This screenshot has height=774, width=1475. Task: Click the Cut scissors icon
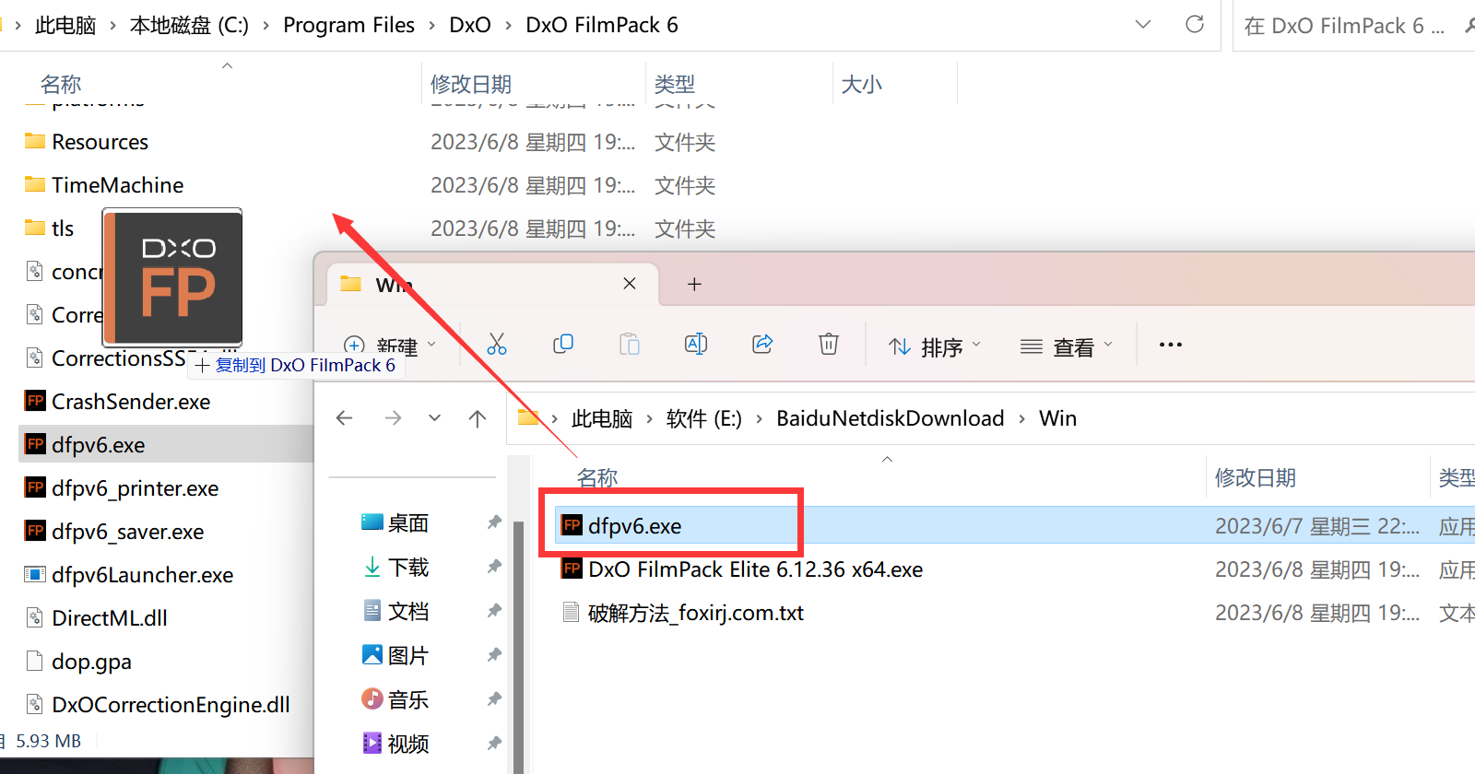tap(497, 345)
